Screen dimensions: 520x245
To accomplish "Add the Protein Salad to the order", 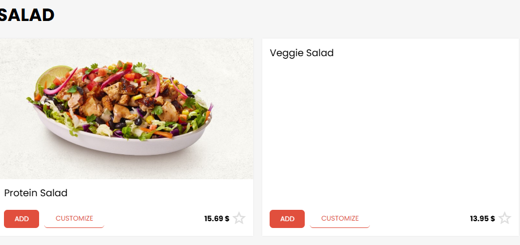I will point(22,218).
